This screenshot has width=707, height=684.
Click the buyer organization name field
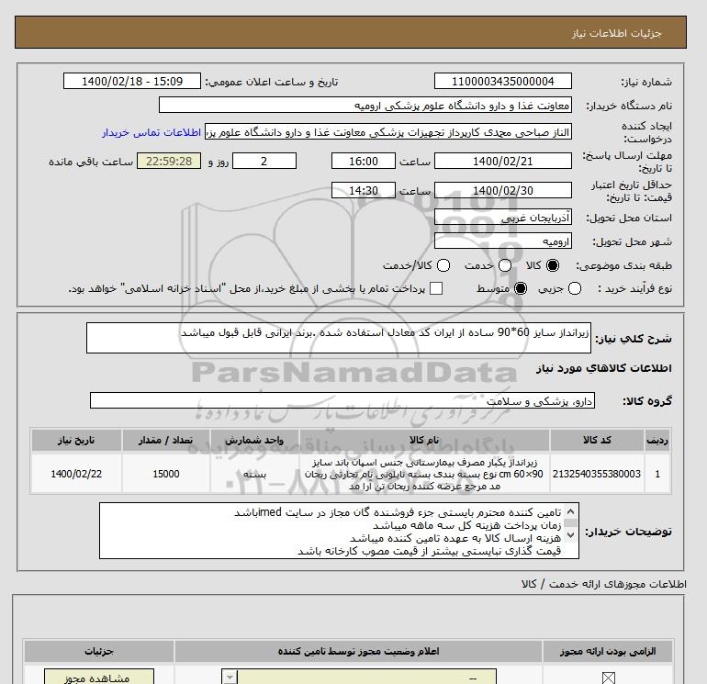pyautogui.click(x=365, y=106)
